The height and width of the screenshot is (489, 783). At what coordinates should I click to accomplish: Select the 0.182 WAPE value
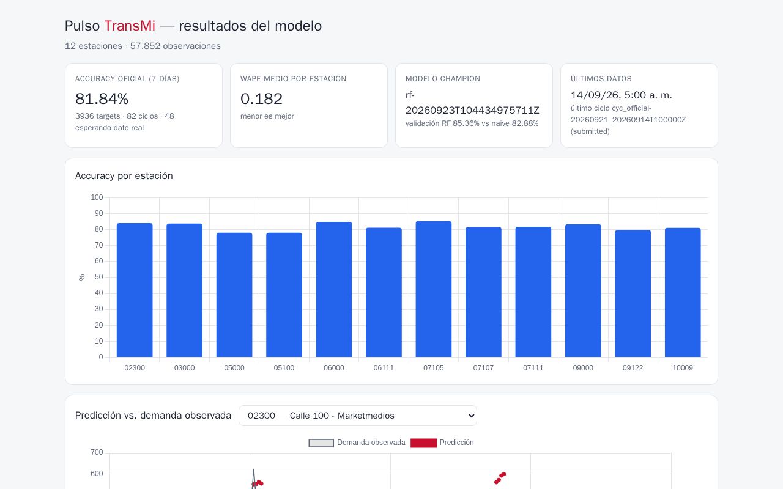click(x=262, y=99)
